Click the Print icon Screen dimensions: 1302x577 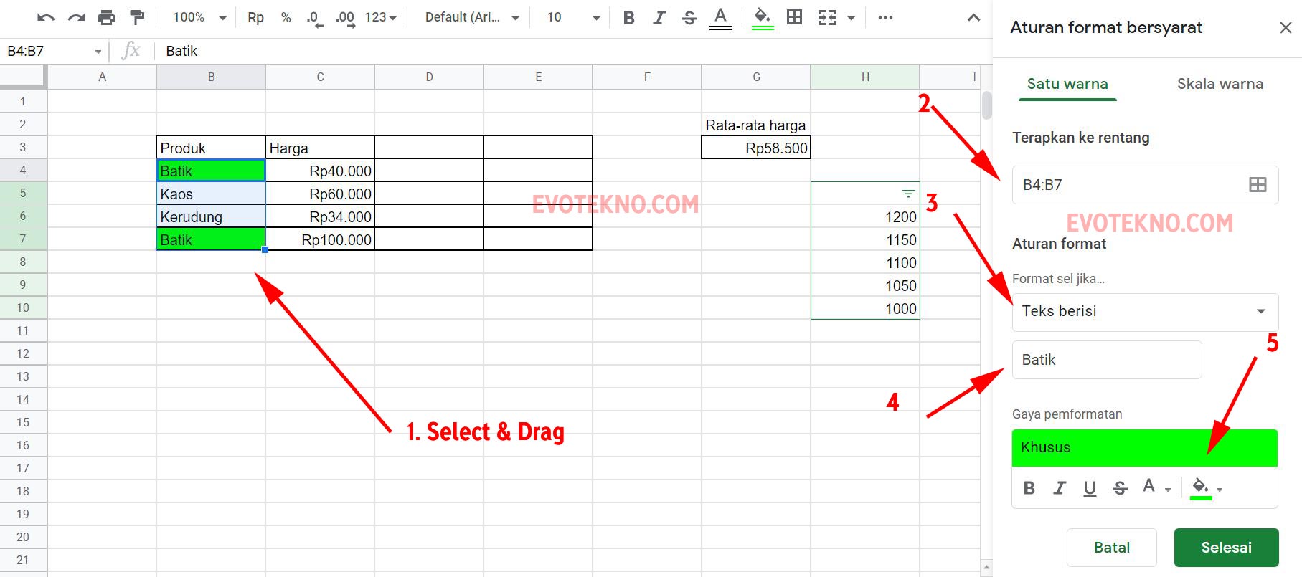106,18
